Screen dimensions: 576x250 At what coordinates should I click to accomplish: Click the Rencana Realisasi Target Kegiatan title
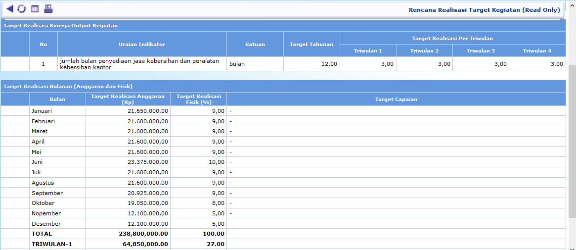484,9
